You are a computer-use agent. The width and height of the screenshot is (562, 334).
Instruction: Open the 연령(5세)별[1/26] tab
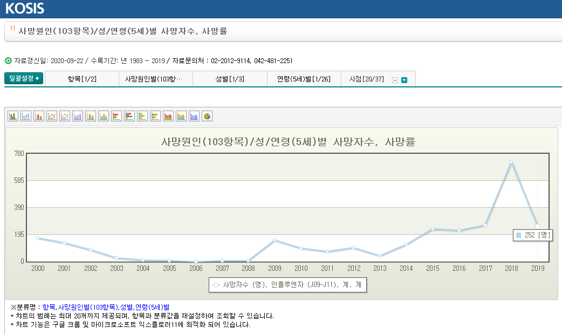[x=304, y=78]
